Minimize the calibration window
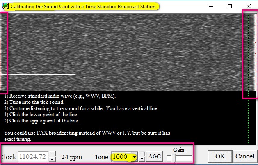 tap(211, 6)
